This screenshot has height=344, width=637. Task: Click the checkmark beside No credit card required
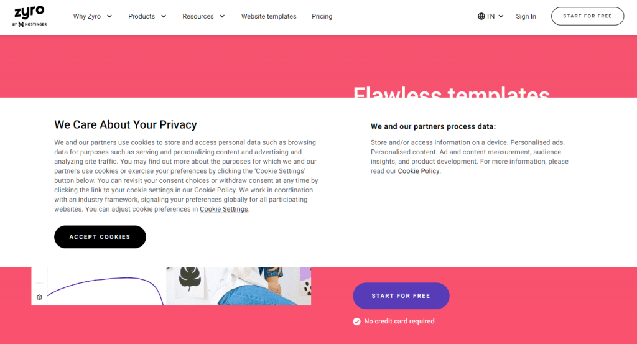tap(356, 322)
